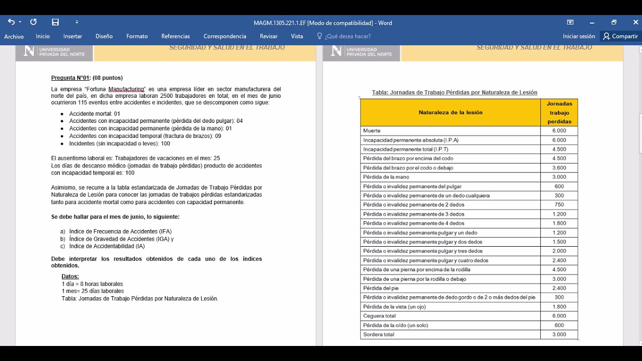Click 'Ceguera total' table cell
This screenshot has width=642, height=361.
(x=450, y=316)
